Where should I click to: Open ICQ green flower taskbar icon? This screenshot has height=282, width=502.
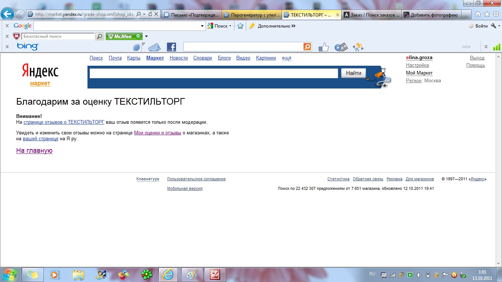[147, 275]
